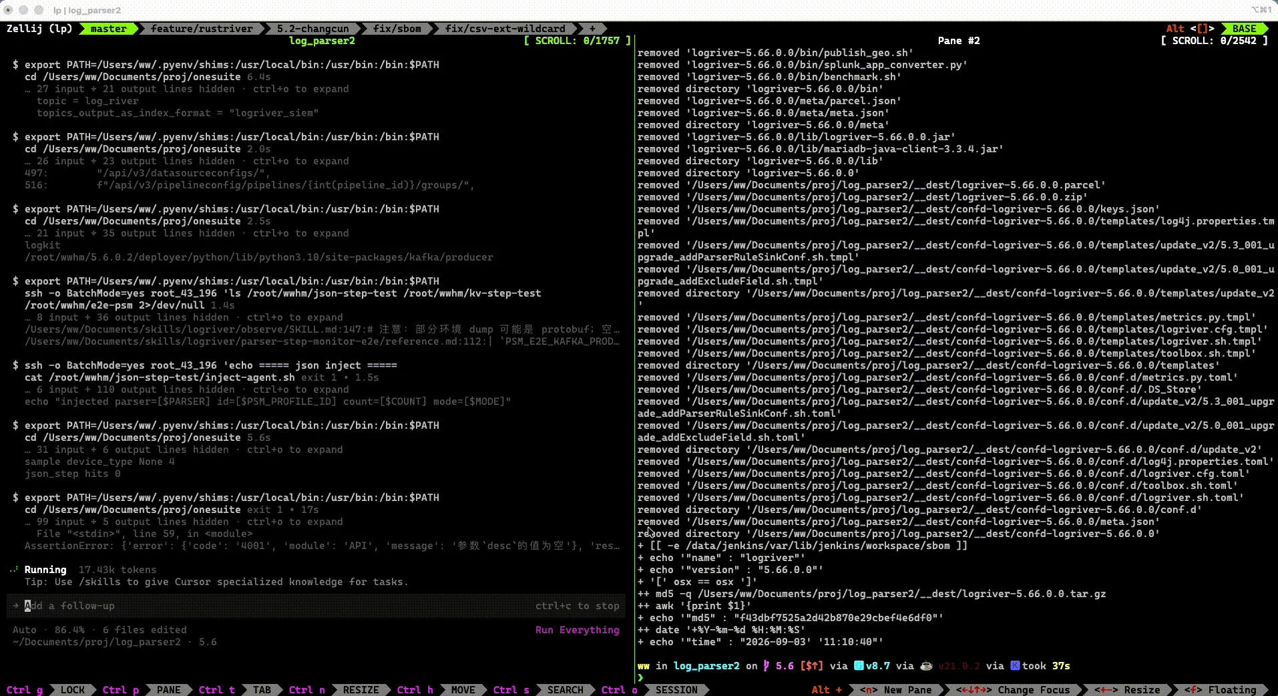This screenshot has height=696, width=1278.
Task: Click the Java coffee cup icon in prompt
Action: click(x=926, y=666)
